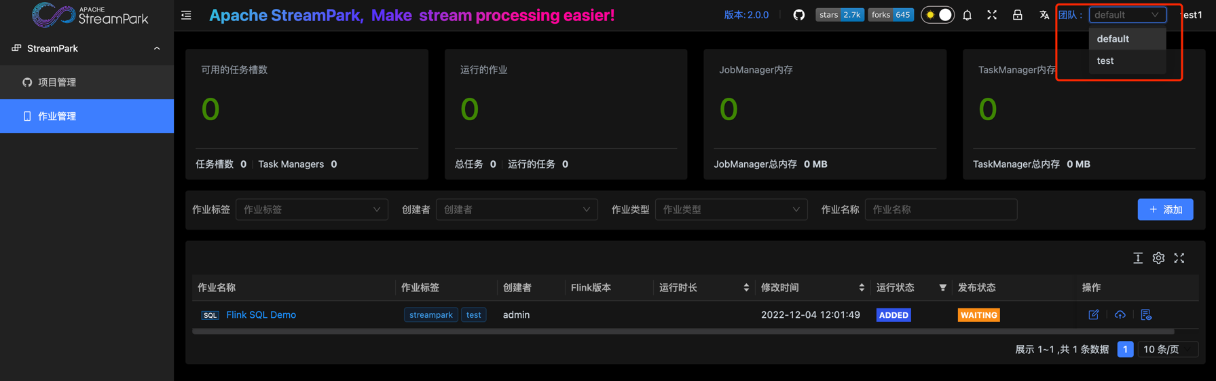
Task: Click the edit icon for Flink SQL Demo
Action: (1093, 314)
